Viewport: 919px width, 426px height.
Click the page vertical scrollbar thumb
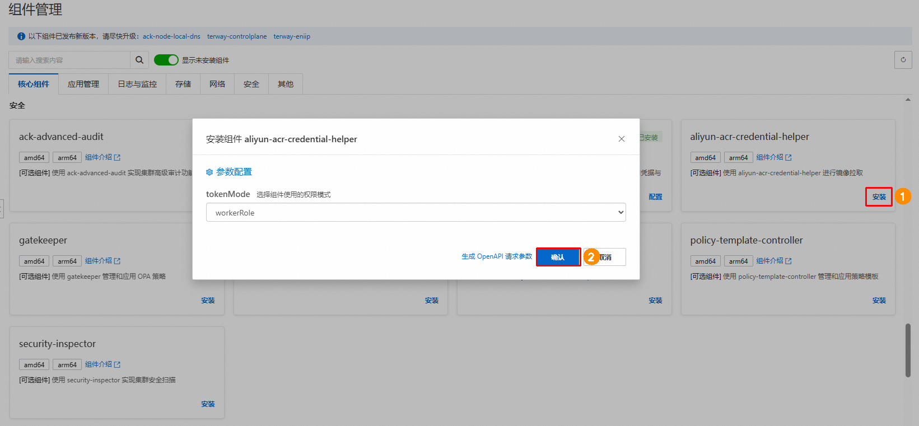908,350
